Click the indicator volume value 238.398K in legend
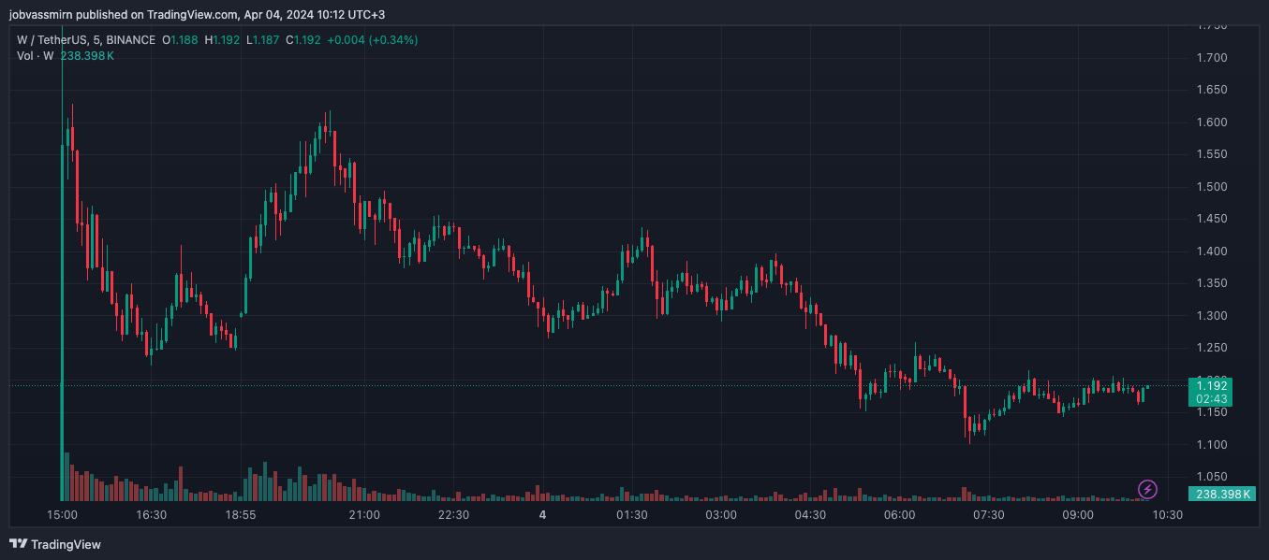Viewport: 1269px width, 560px height. coord(87,56)
